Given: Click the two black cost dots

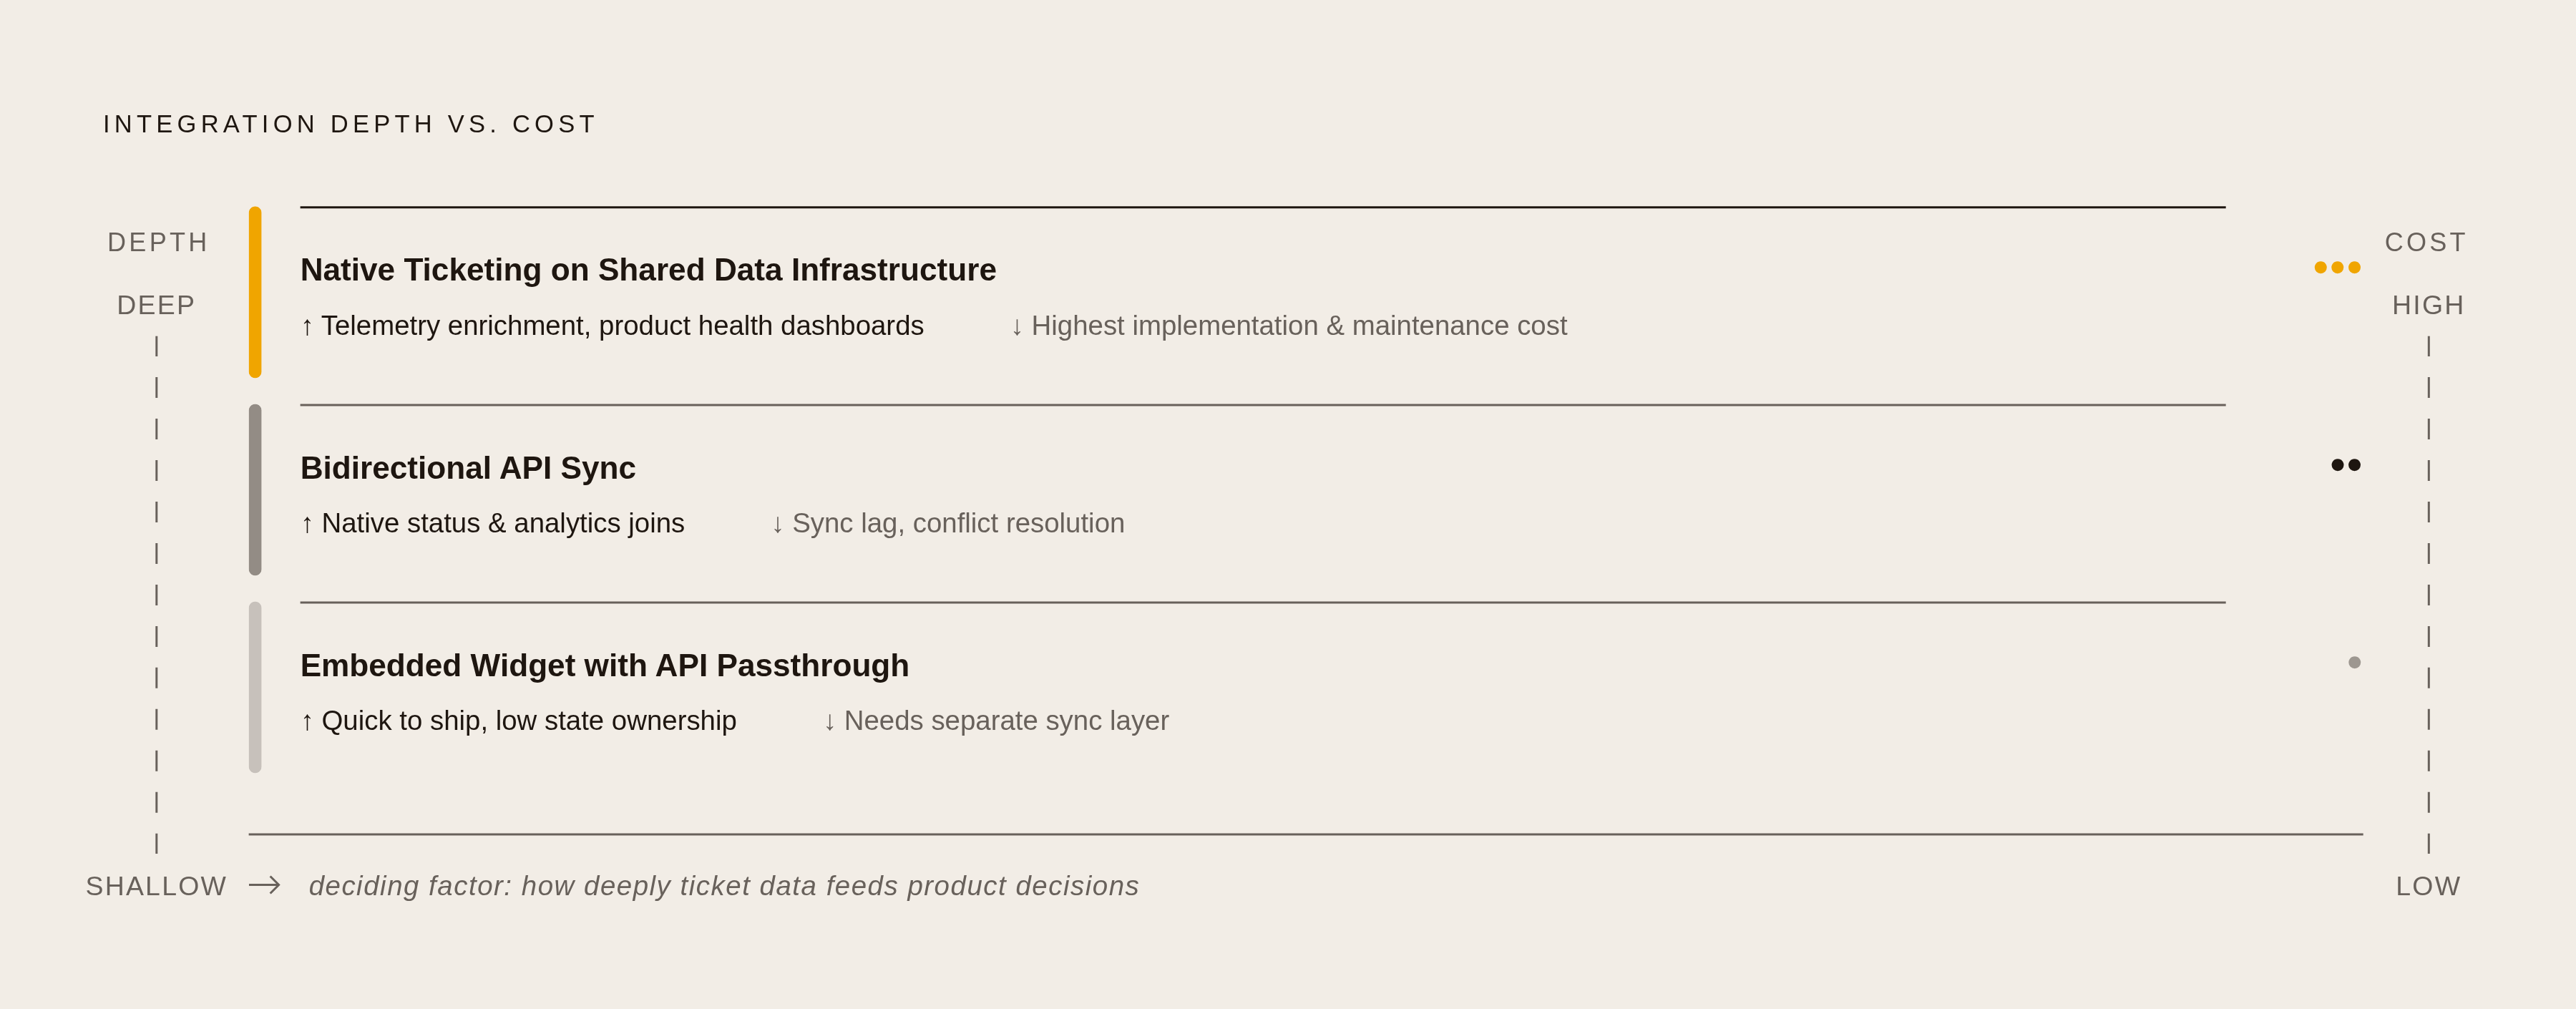Looking at the screenshot, I should pyautogui.click(x=2346, y=465).
